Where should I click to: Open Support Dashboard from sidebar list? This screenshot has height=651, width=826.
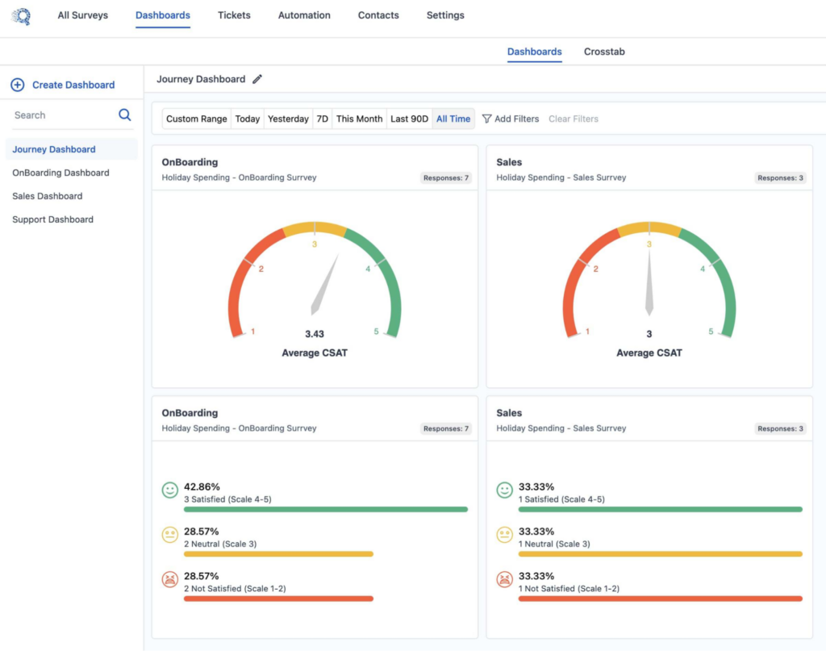click(52, 219)
